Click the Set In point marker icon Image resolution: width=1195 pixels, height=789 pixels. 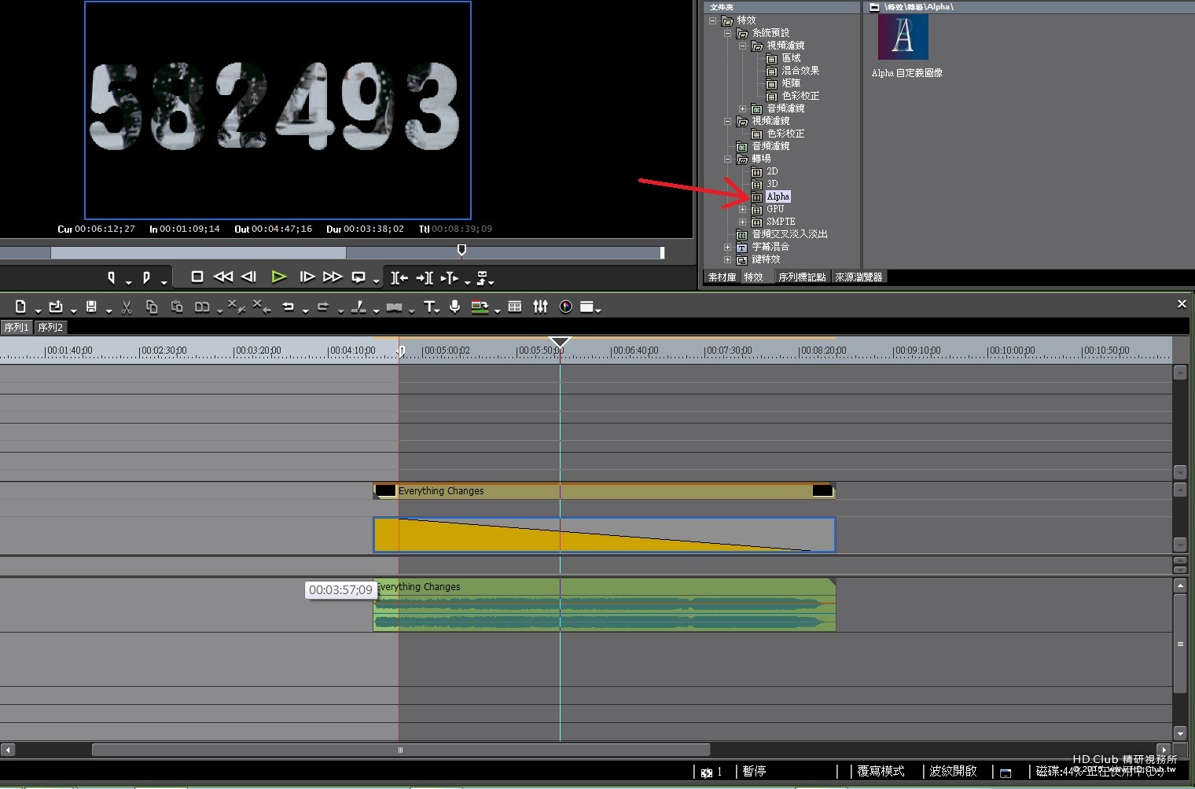(x=112, y=277)
